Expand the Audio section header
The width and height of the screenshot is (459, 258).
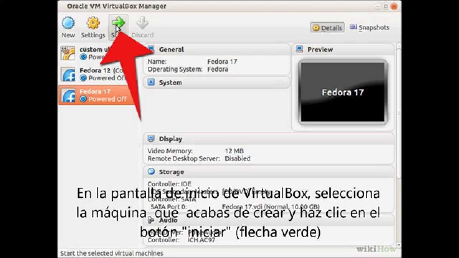(167, 220)
